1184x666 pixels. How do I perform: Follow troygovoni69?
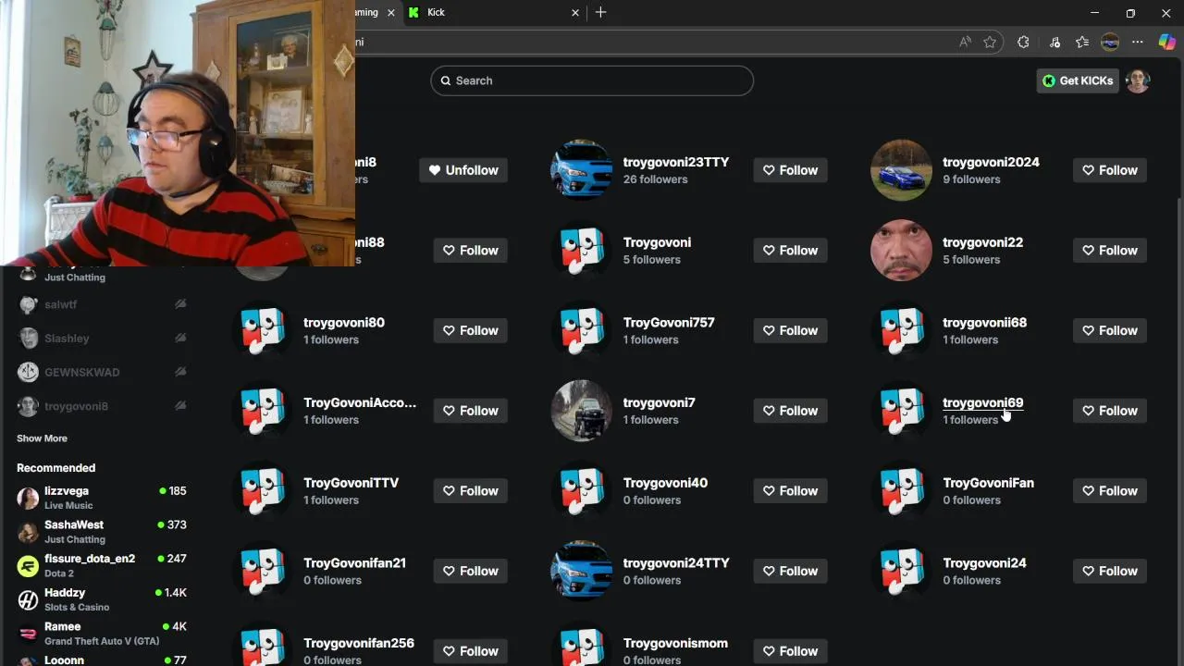(x=1110, y=411)
